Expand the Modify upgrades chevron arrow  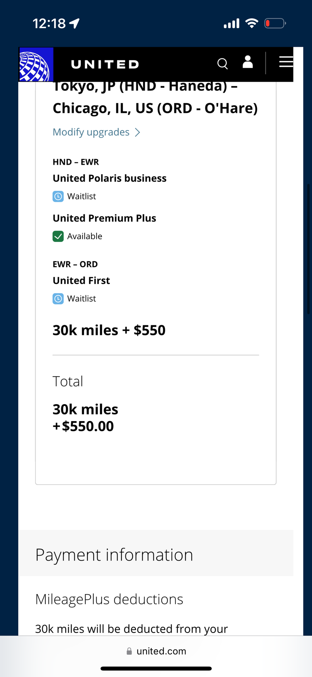tap(137, 132)
